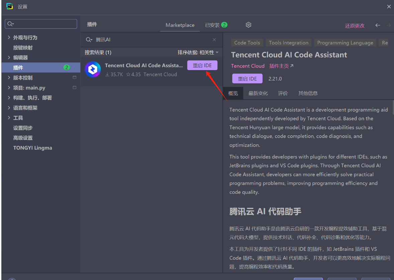Expand the 构建、执行、部署 section
The width and height of the screenshot is (394, 280).
coord(9,98)
